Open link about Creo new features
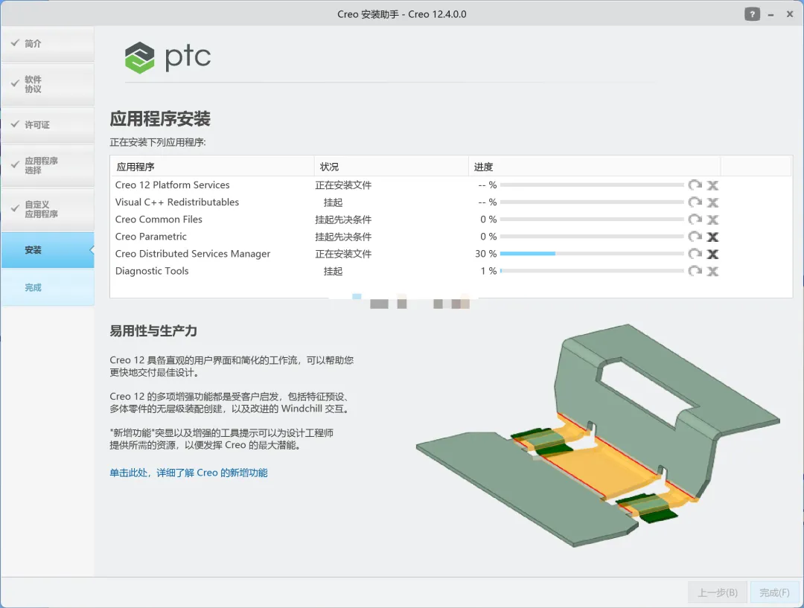 pyautogui.click(x=188, y=473)
